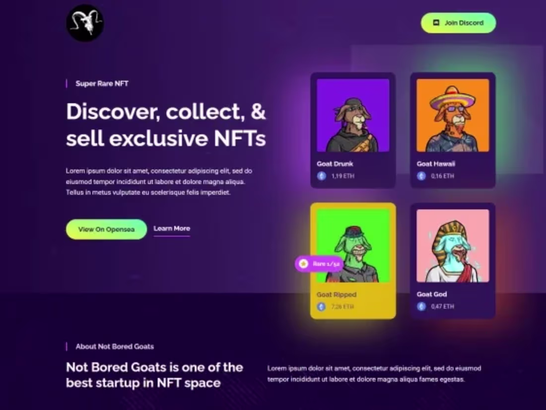Click the Ethereum icon under Goat Drunk
546x410 pixels.
click(322, 176)
